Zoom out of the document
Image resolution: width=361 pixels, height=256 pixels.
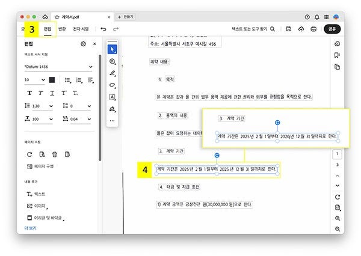(338, 229)
